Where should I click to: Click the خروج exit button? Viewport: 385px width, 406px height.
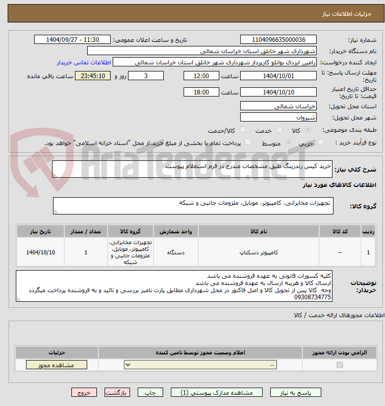[x=84, y=393]
